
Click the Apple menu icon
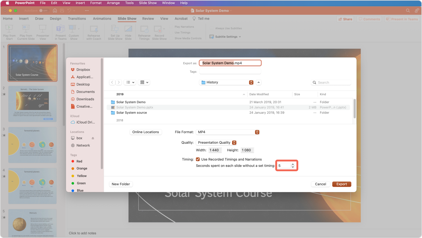(x=7, y=3)
